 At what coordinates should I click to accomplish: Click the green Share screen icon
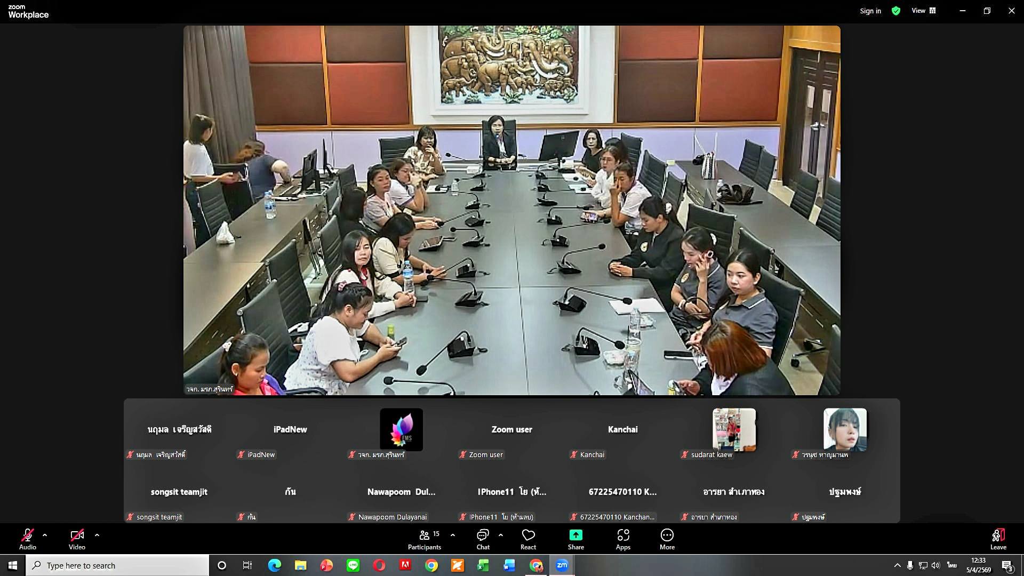pos(575,535)
